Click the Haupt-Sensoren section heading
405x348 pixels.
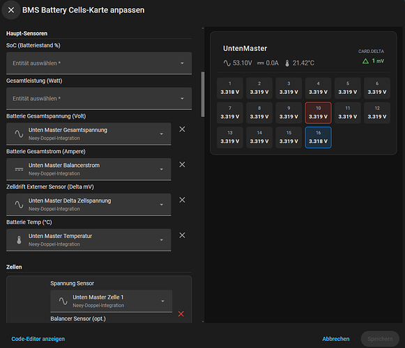27,33
